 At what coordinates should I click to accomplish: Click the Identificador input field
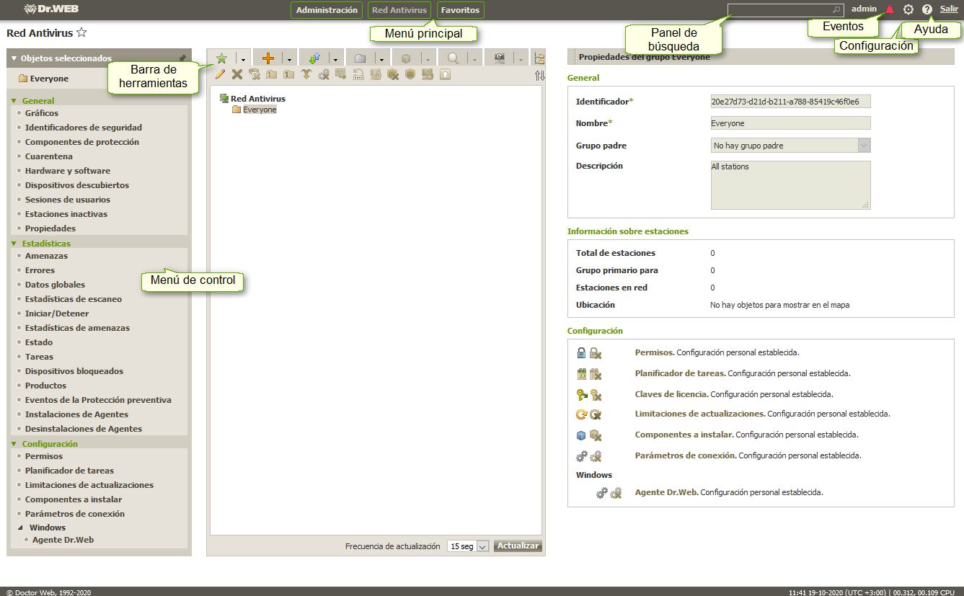click(x=791, y=102)
